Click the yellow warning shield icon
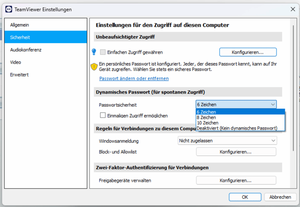Viewport: 300px width, 207px height. (x=94, y=67)
